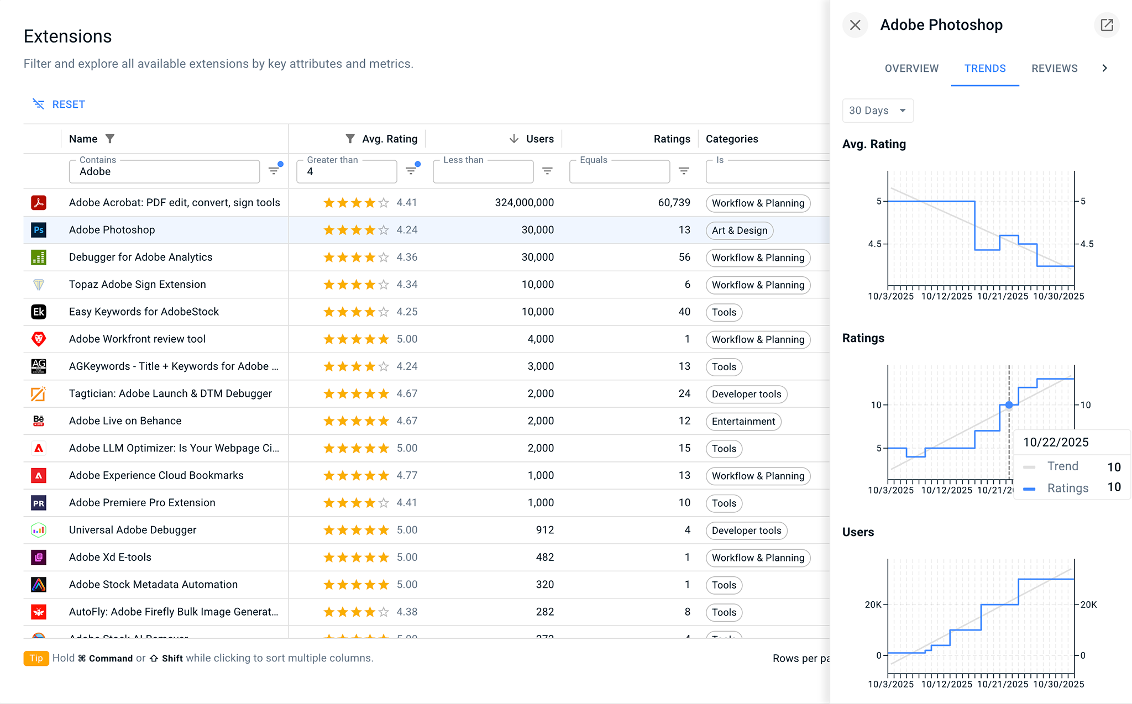Click the Reset filters button
The image size is (1132, 704).
pos(59,104)
